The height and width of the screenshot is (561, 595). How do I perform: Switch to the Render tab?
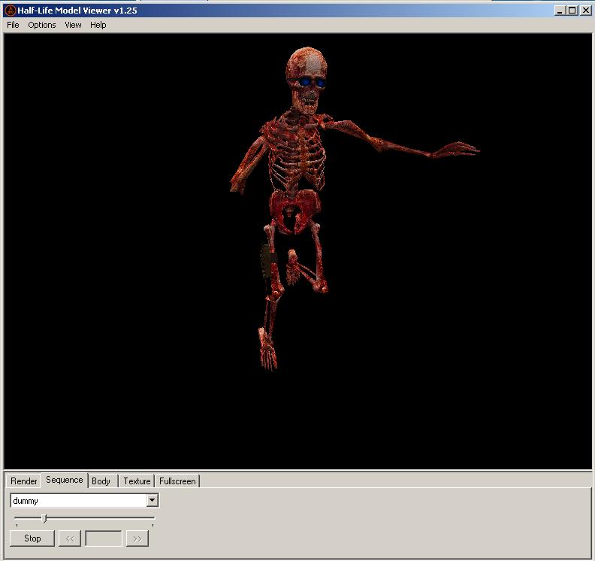[24, 481]
